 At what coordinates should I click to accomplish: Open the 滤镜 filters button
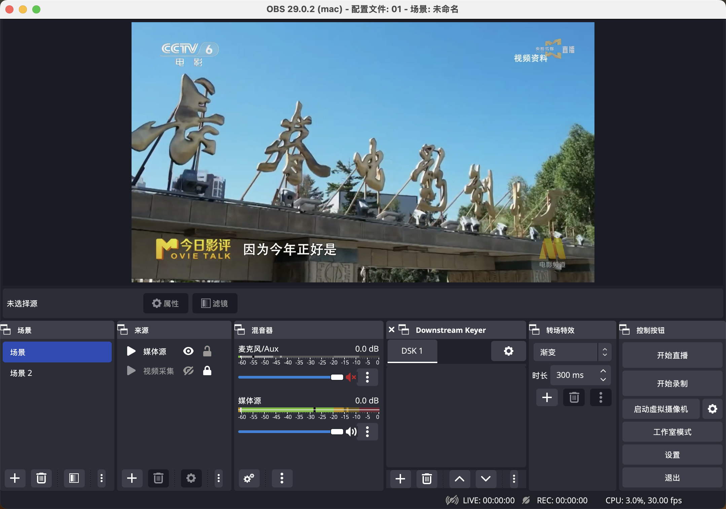click(x=215, y=303)
